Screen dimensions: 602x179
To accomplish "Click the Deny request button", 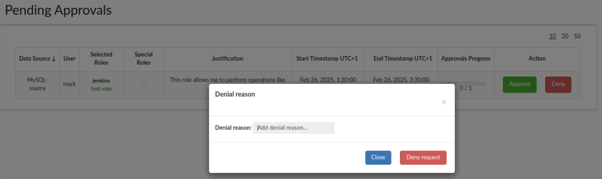I will tap(423, 158).
